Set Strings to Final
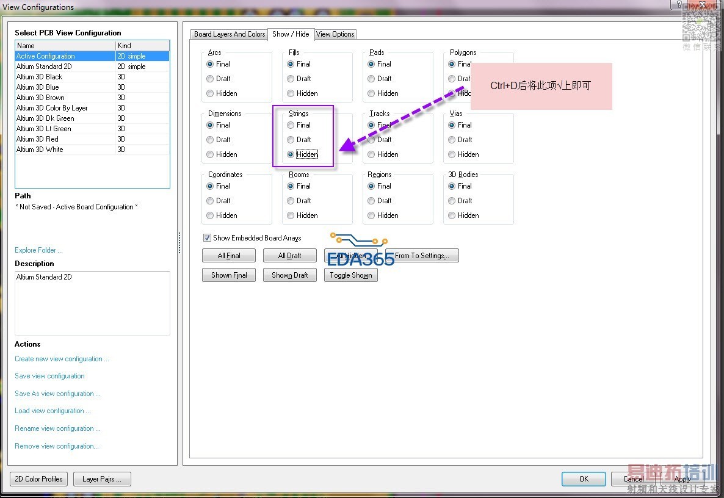724x498 pixels. (291, 125)
